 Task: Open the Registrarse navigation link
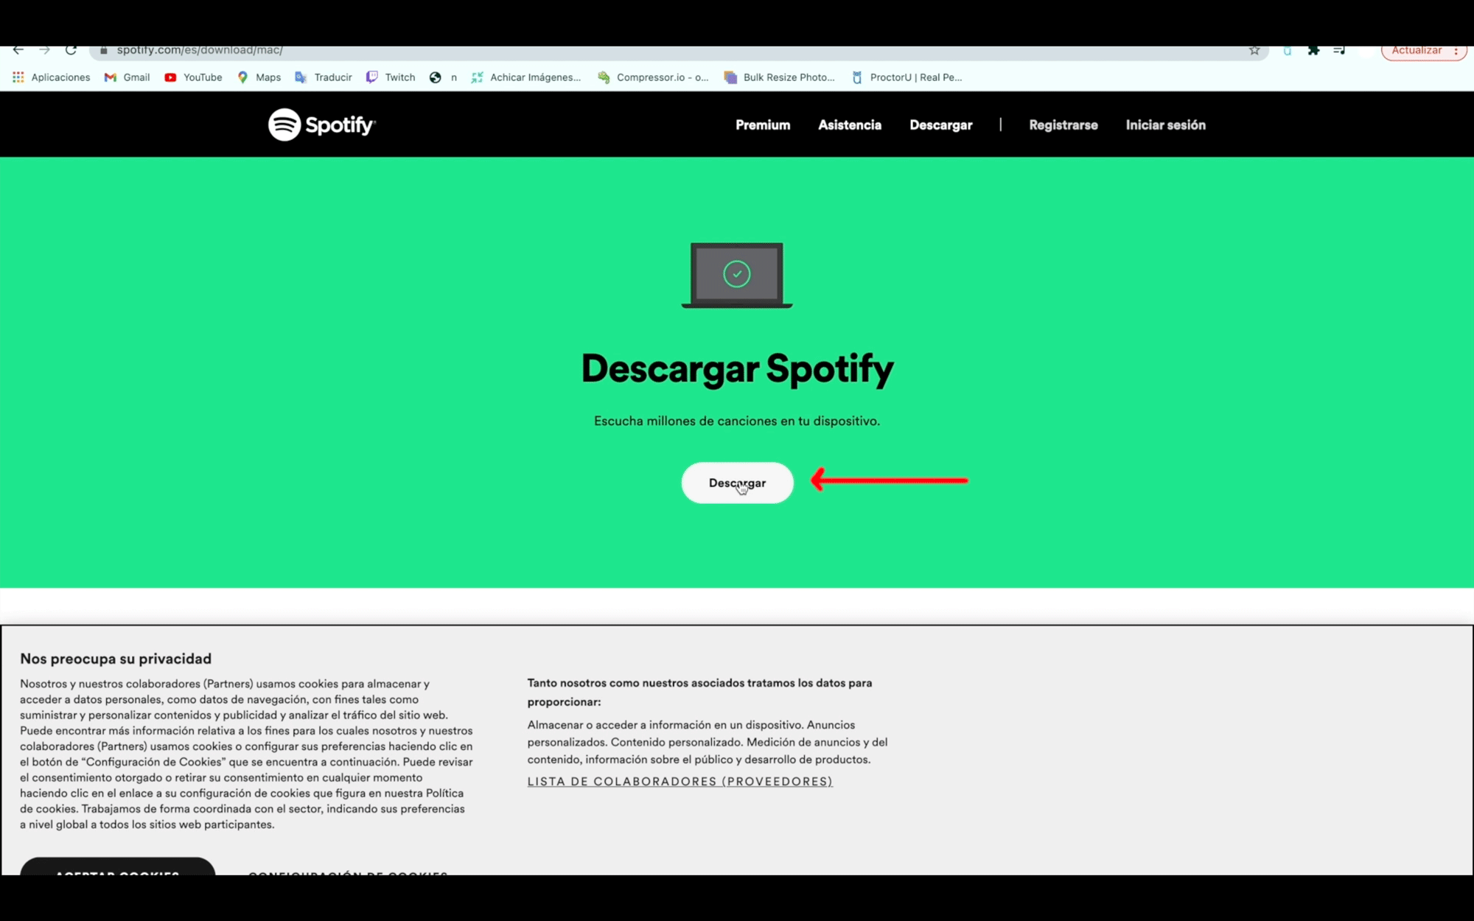[1063, 125]
